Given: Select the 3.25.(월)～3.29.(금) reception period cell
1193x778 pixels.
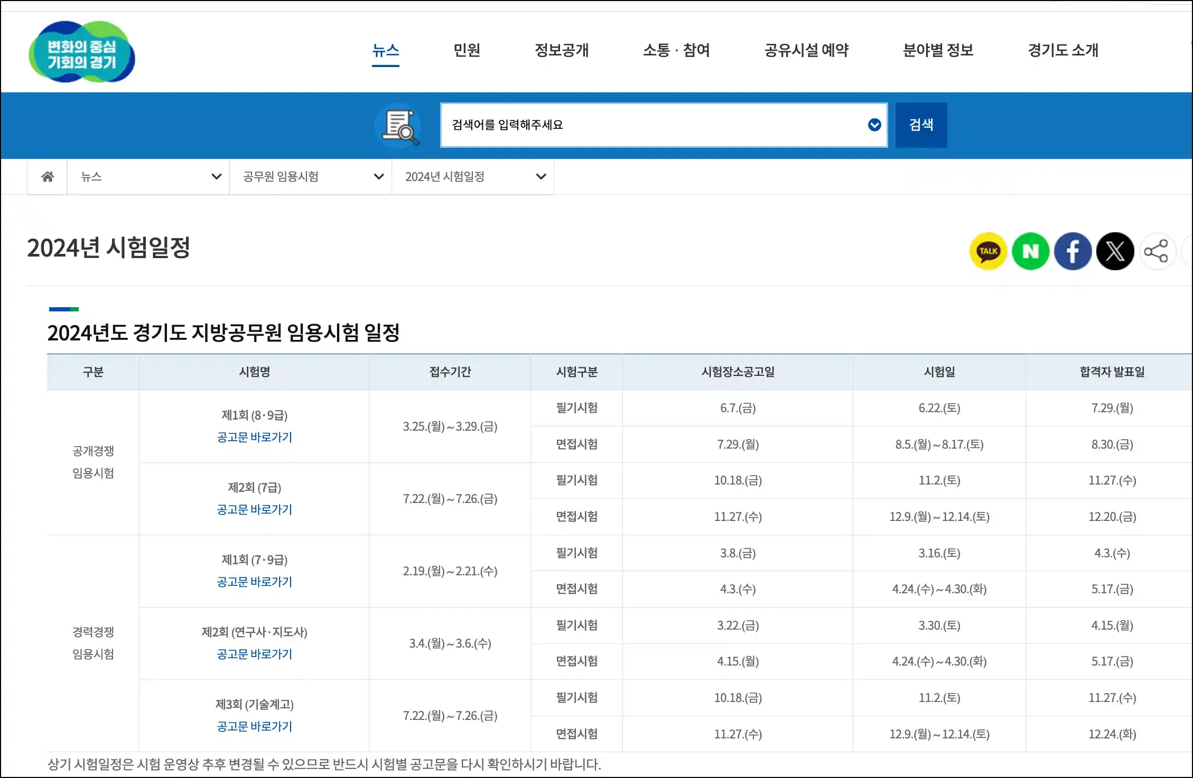Looking at the screenshot, I should click(x=450, y=426).
